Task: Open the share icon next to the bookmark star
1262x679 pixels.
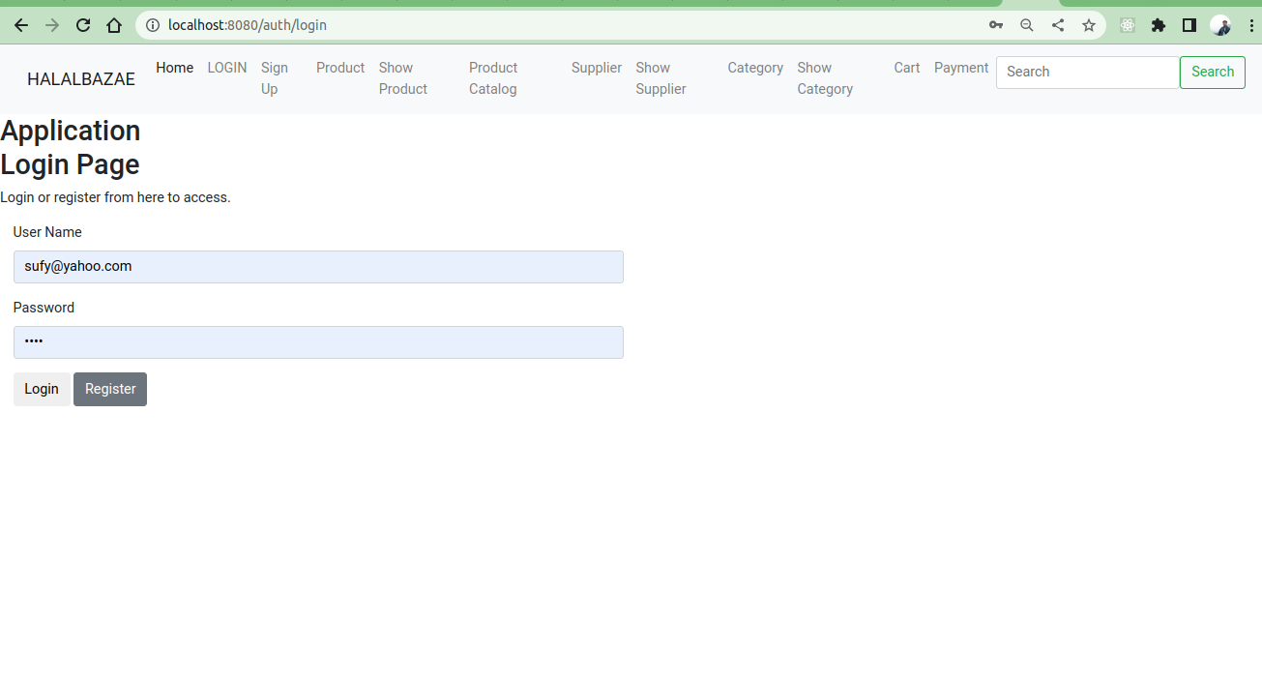Action: tap(1057, 24)
